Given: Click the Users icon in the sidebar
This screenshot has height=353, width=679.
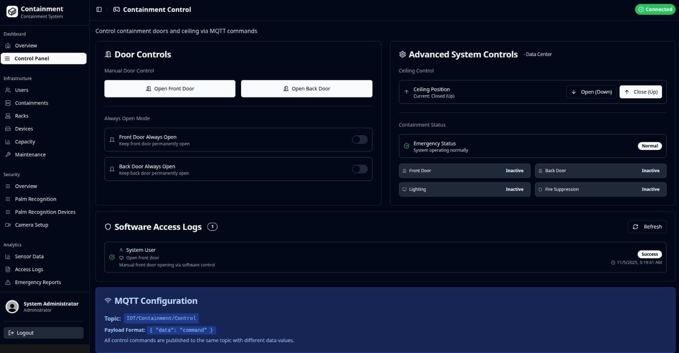Looking at the screenshot, I should (8, 90).
